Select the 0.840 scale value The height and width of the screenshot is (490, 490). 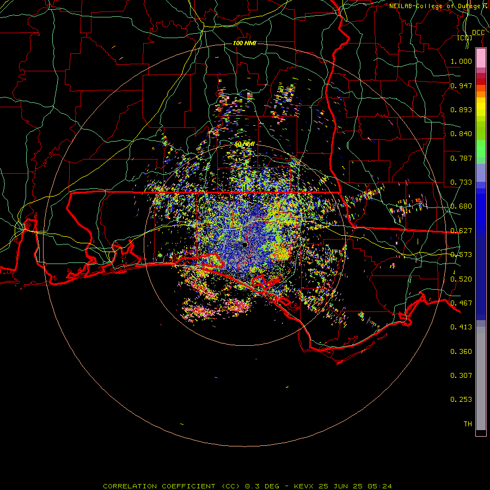[x=461, y=134]
